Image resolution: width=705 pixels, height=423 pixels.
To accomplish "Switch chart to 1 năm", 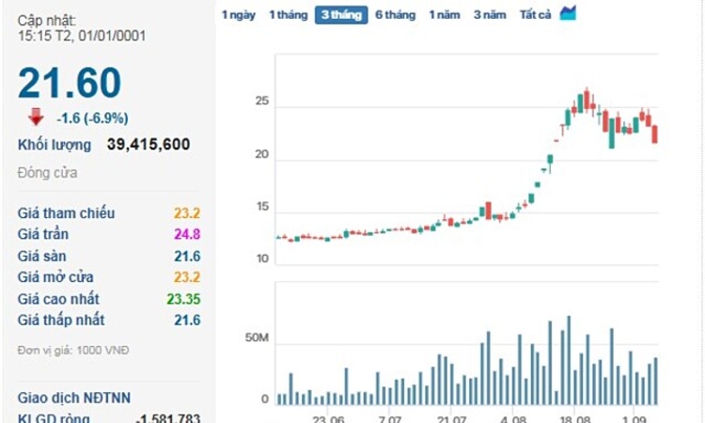I will [445, 15].
